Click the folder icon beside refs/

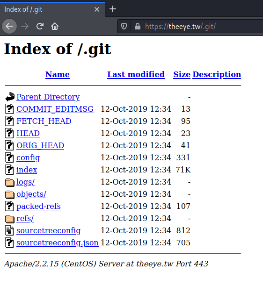click(10, 219)
